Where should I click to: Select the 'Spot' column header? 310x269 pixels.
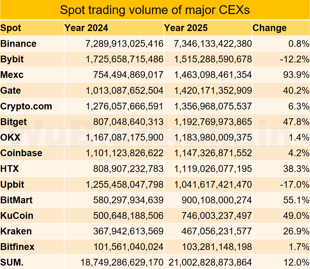[11, 28]
